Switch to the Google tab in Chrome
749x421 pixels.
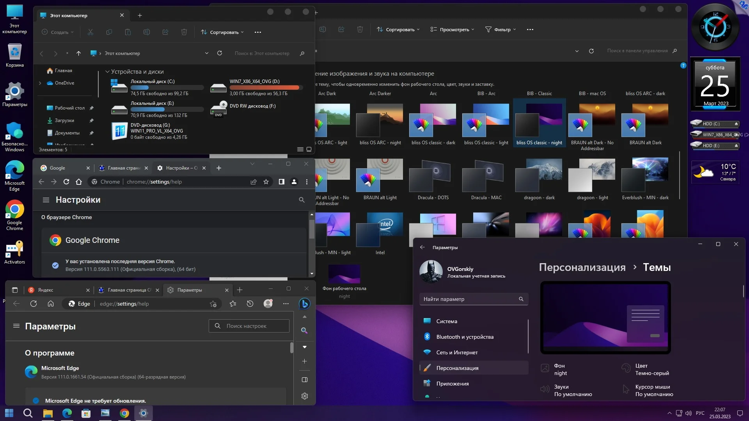(58, 168)
